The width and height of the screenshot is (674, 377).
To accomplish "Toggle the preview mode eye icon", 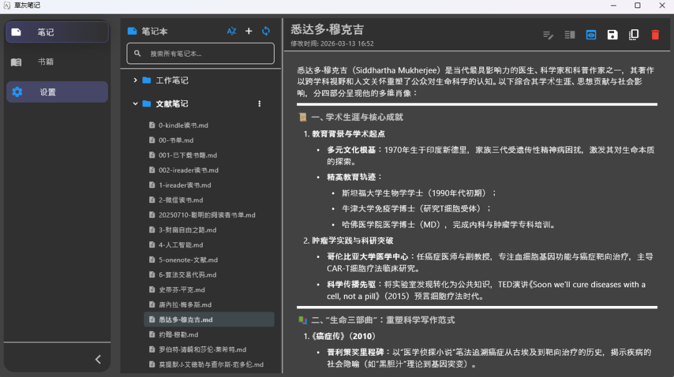I will click(x=591, y=35).
